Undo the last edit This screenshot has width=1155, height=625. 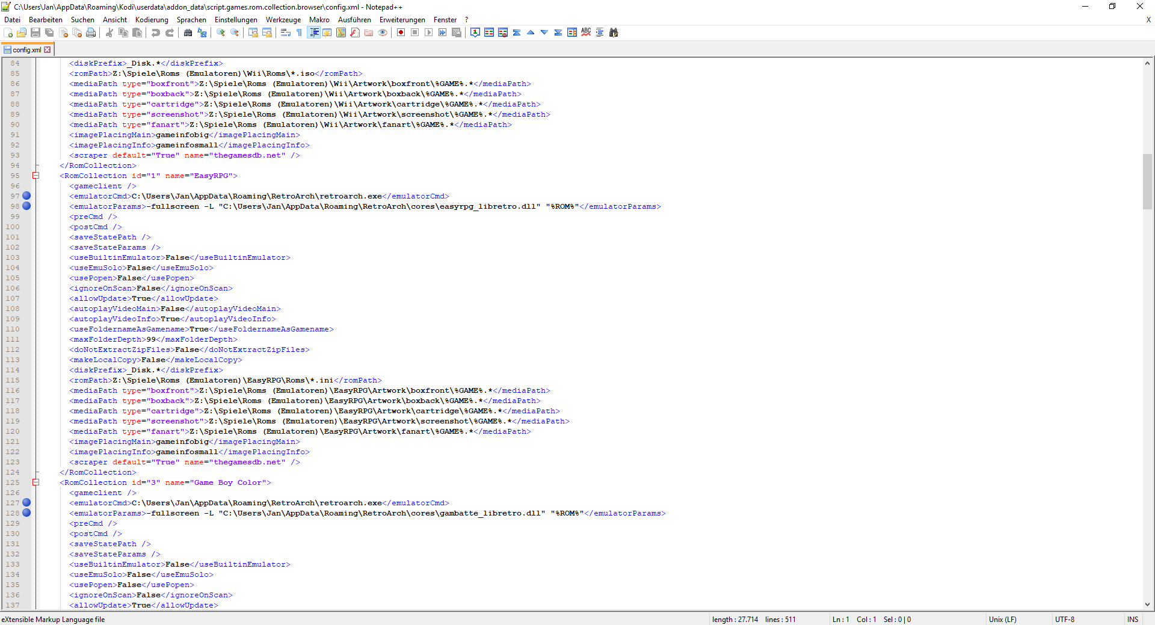(x=155, y=32)
